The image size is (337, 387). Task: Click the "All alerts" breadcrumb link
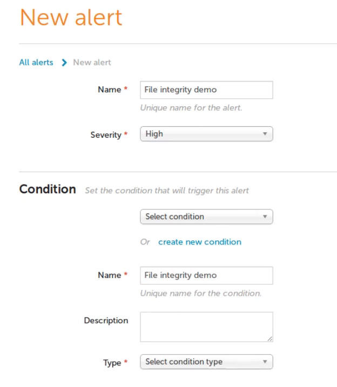(x=36, y=63)
